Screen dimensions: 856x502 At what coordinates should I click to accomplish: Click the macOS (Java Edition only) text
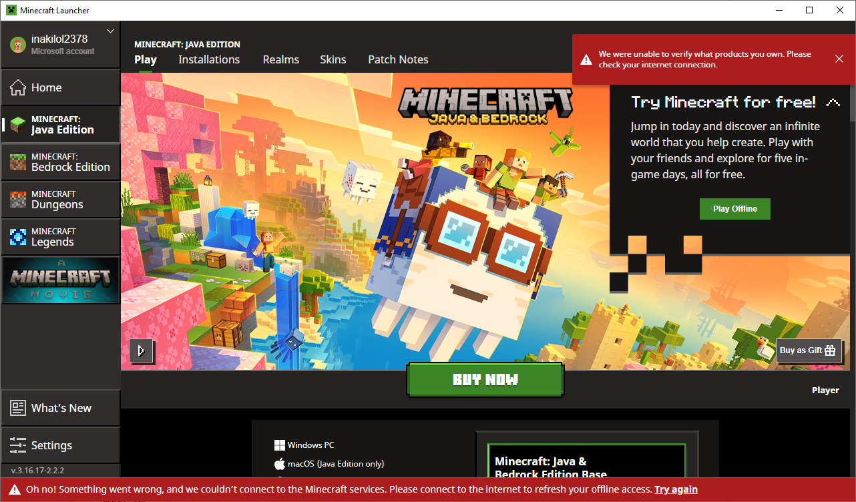click(x=336, y=464)
